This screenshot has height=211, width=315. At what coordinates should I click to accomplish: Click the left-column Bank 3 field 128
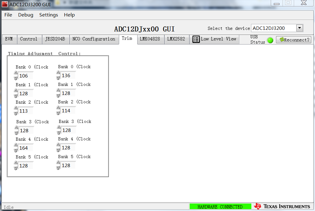click(27, 130)
